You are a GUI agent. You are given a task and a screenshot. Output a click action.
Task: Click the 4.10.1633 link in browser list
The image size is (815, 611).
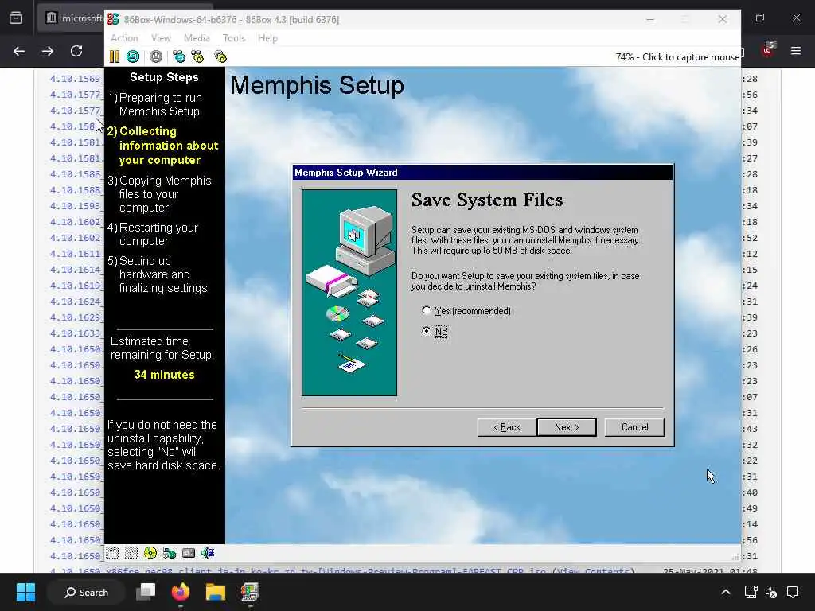[x=76, y=333]
